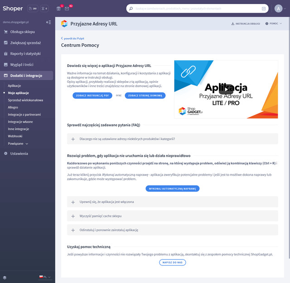The height and width of the screenshot is (283, 290).
Task: Click the Przyjazne Adresy URL app icon
Action: click(x=64, y=23)
